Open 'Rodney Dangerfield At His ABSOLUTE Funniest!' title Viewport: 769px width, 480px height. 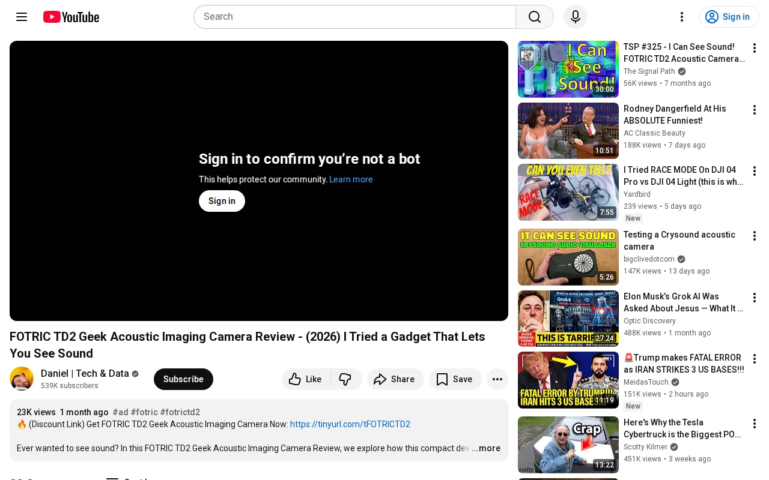click(x=675, y=115)
